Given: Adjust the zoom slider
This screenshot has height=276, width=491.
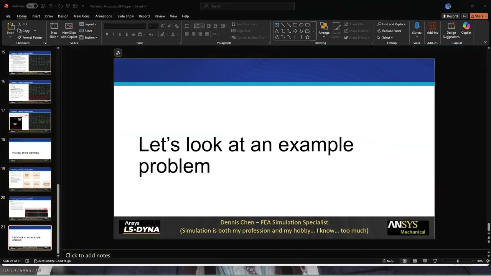Looking at the screenshot, I should pos(458,261).
